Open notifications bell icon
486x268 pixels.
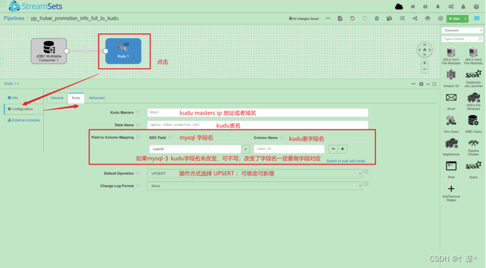pos(437,6)
